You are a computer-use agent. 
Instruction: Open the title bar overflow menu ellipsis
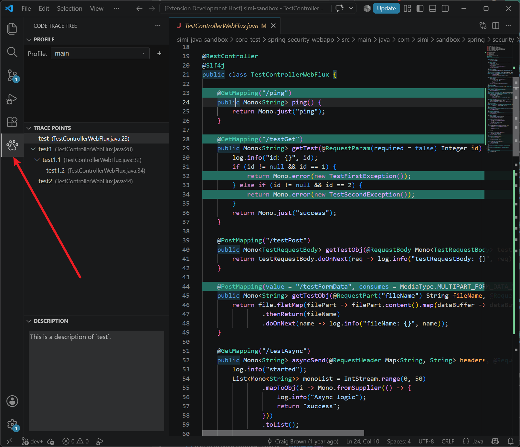pyautogui.click(x=116, y=8)
